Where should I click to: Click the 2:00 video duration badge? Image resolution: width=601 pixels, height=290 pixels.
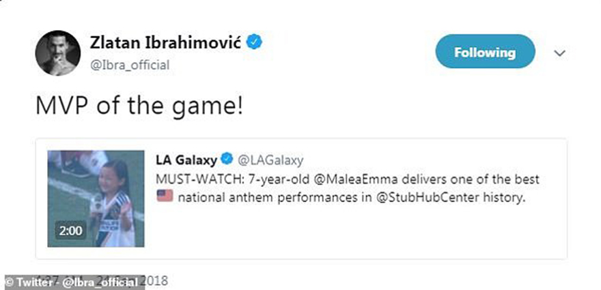(70, 231)
